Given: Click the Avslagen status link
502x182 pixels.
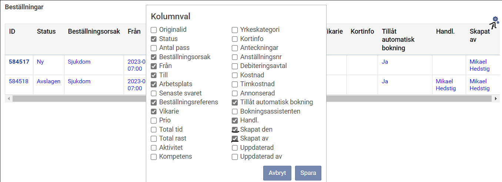Looking at the screenshot, I should coord(48,81).
